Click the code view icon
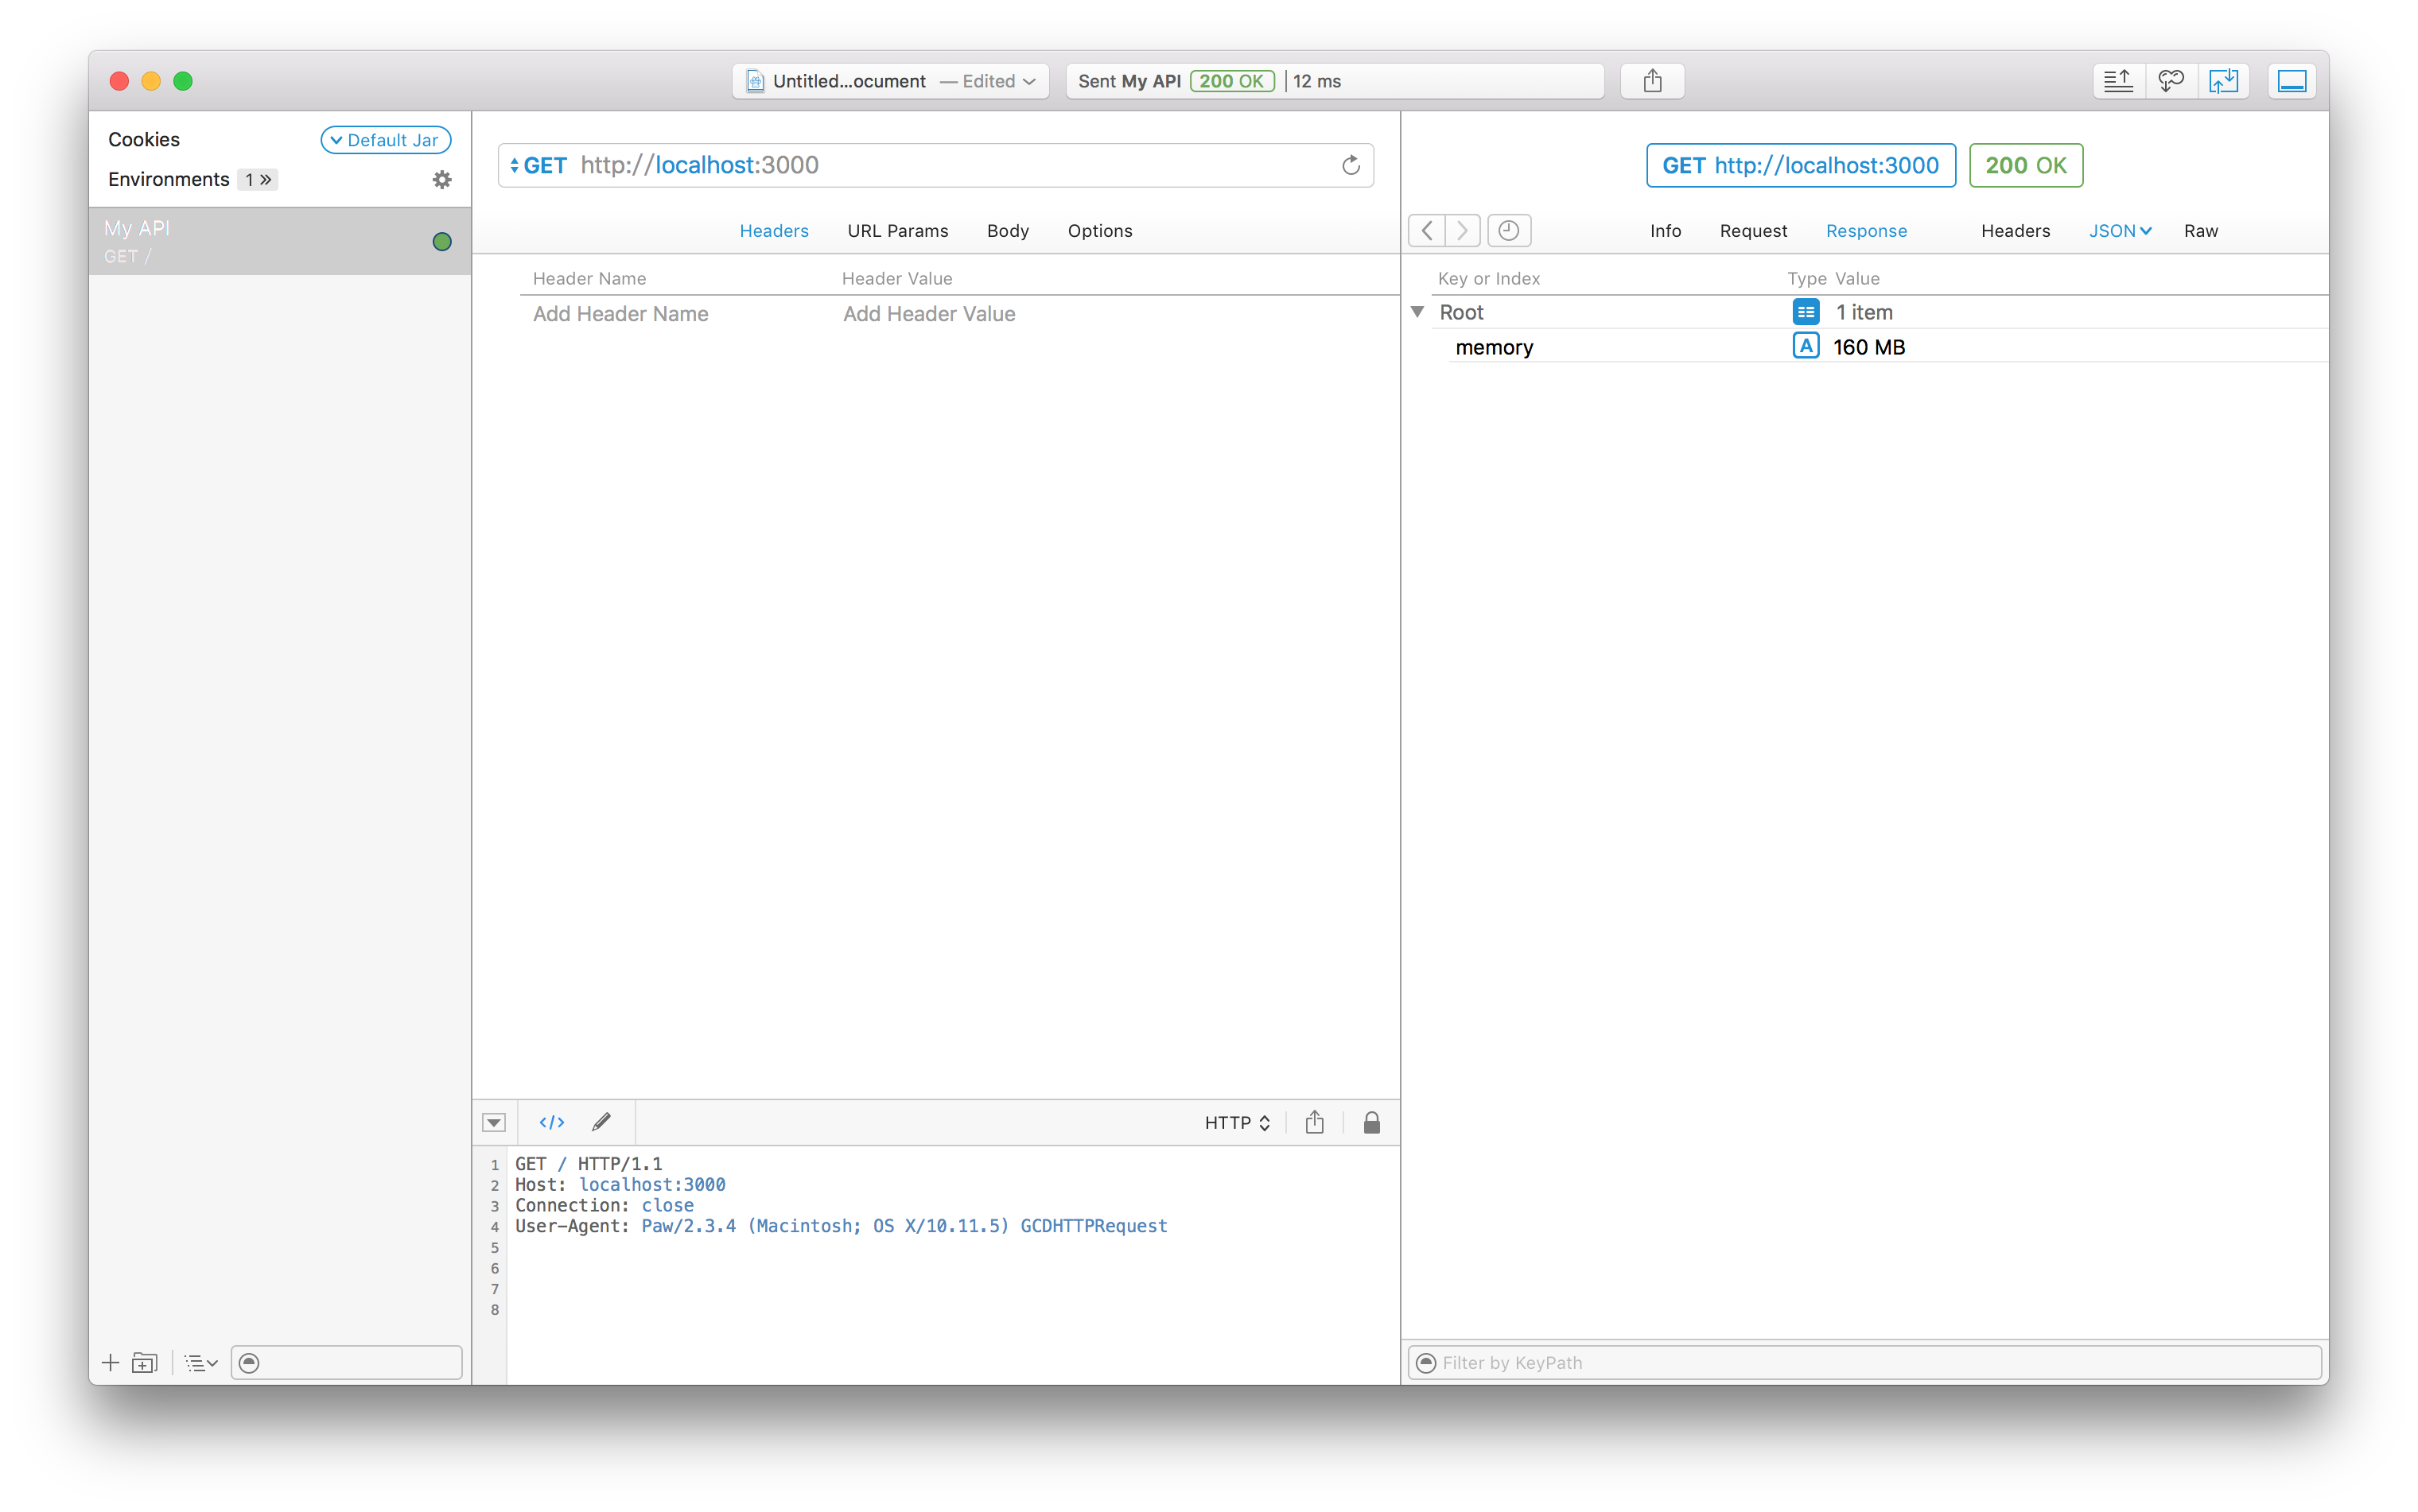 pyautogui.click(x=551, y=1122)
